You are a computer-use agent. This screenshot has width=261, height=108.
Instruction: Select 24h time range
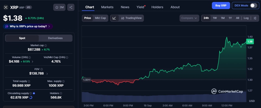click(206, 18)
